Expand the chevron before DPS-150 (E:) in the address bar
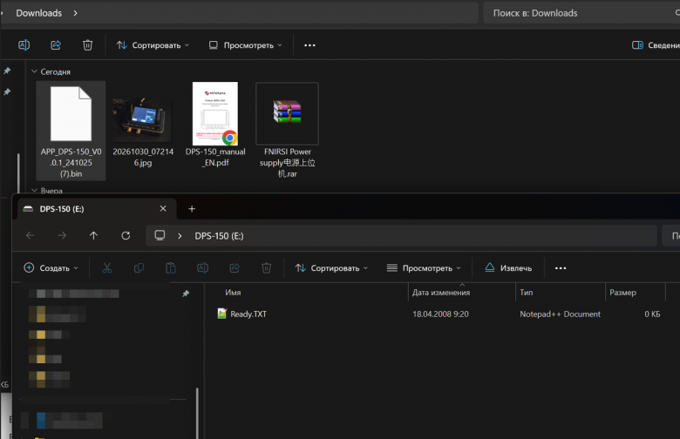The height and width of the screenshot is (439, 680). [180, 236]
